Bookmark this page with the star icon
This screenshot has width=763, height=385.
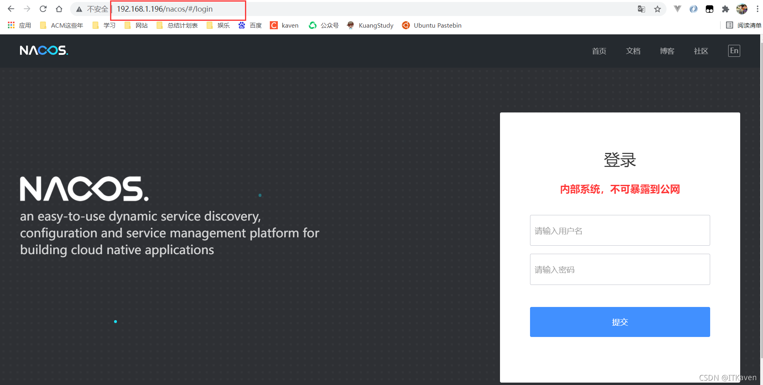coord(657,9)
